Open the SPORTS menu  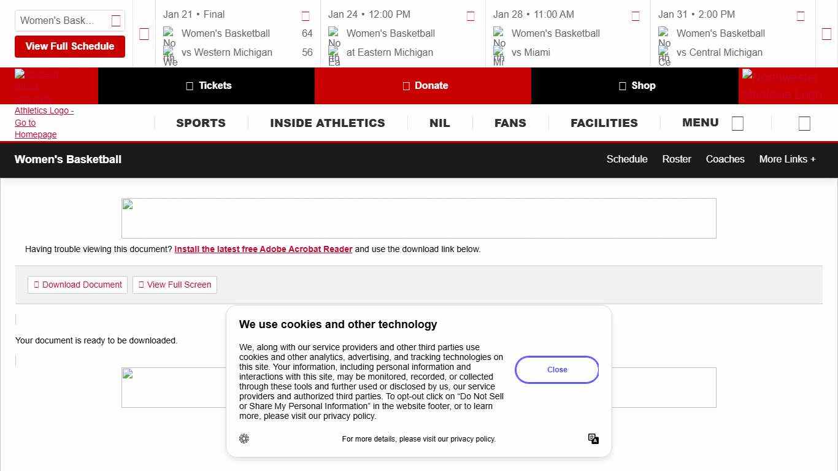[x=201, y=123]
